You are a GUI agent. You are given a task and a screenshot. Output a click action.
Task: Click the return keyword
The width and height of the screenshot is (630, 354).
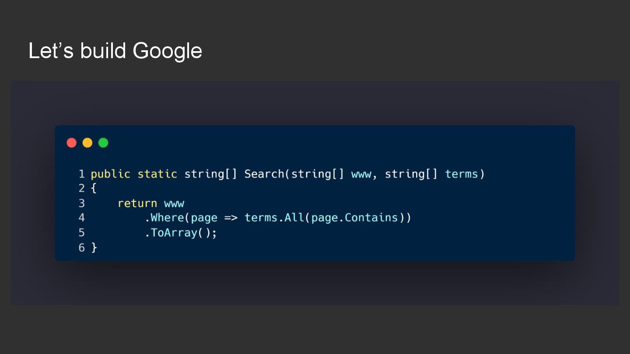[x=137, y=203]
